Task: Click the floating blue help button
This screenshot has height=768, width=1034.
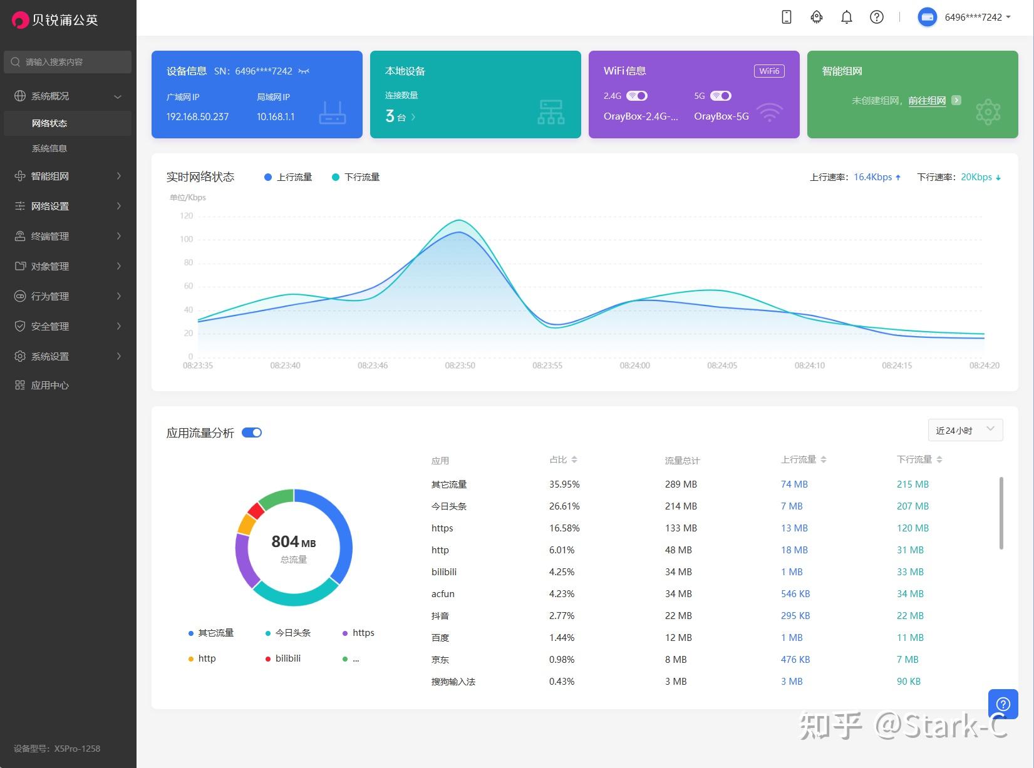Action: click(x=1003, y=704)
